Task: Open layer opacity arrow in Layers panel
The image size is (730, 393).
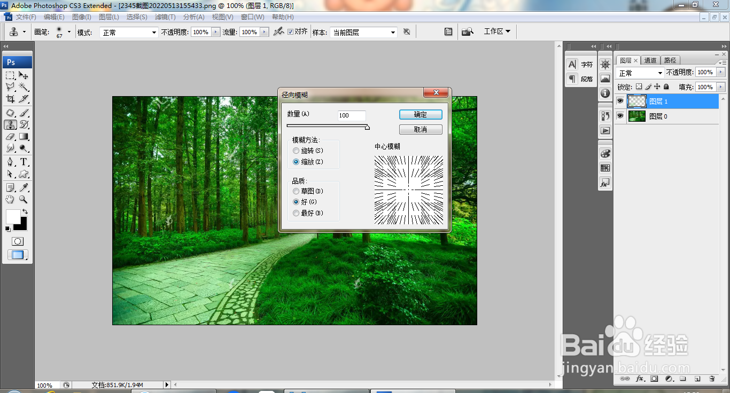Action: [x=721, y=72]
